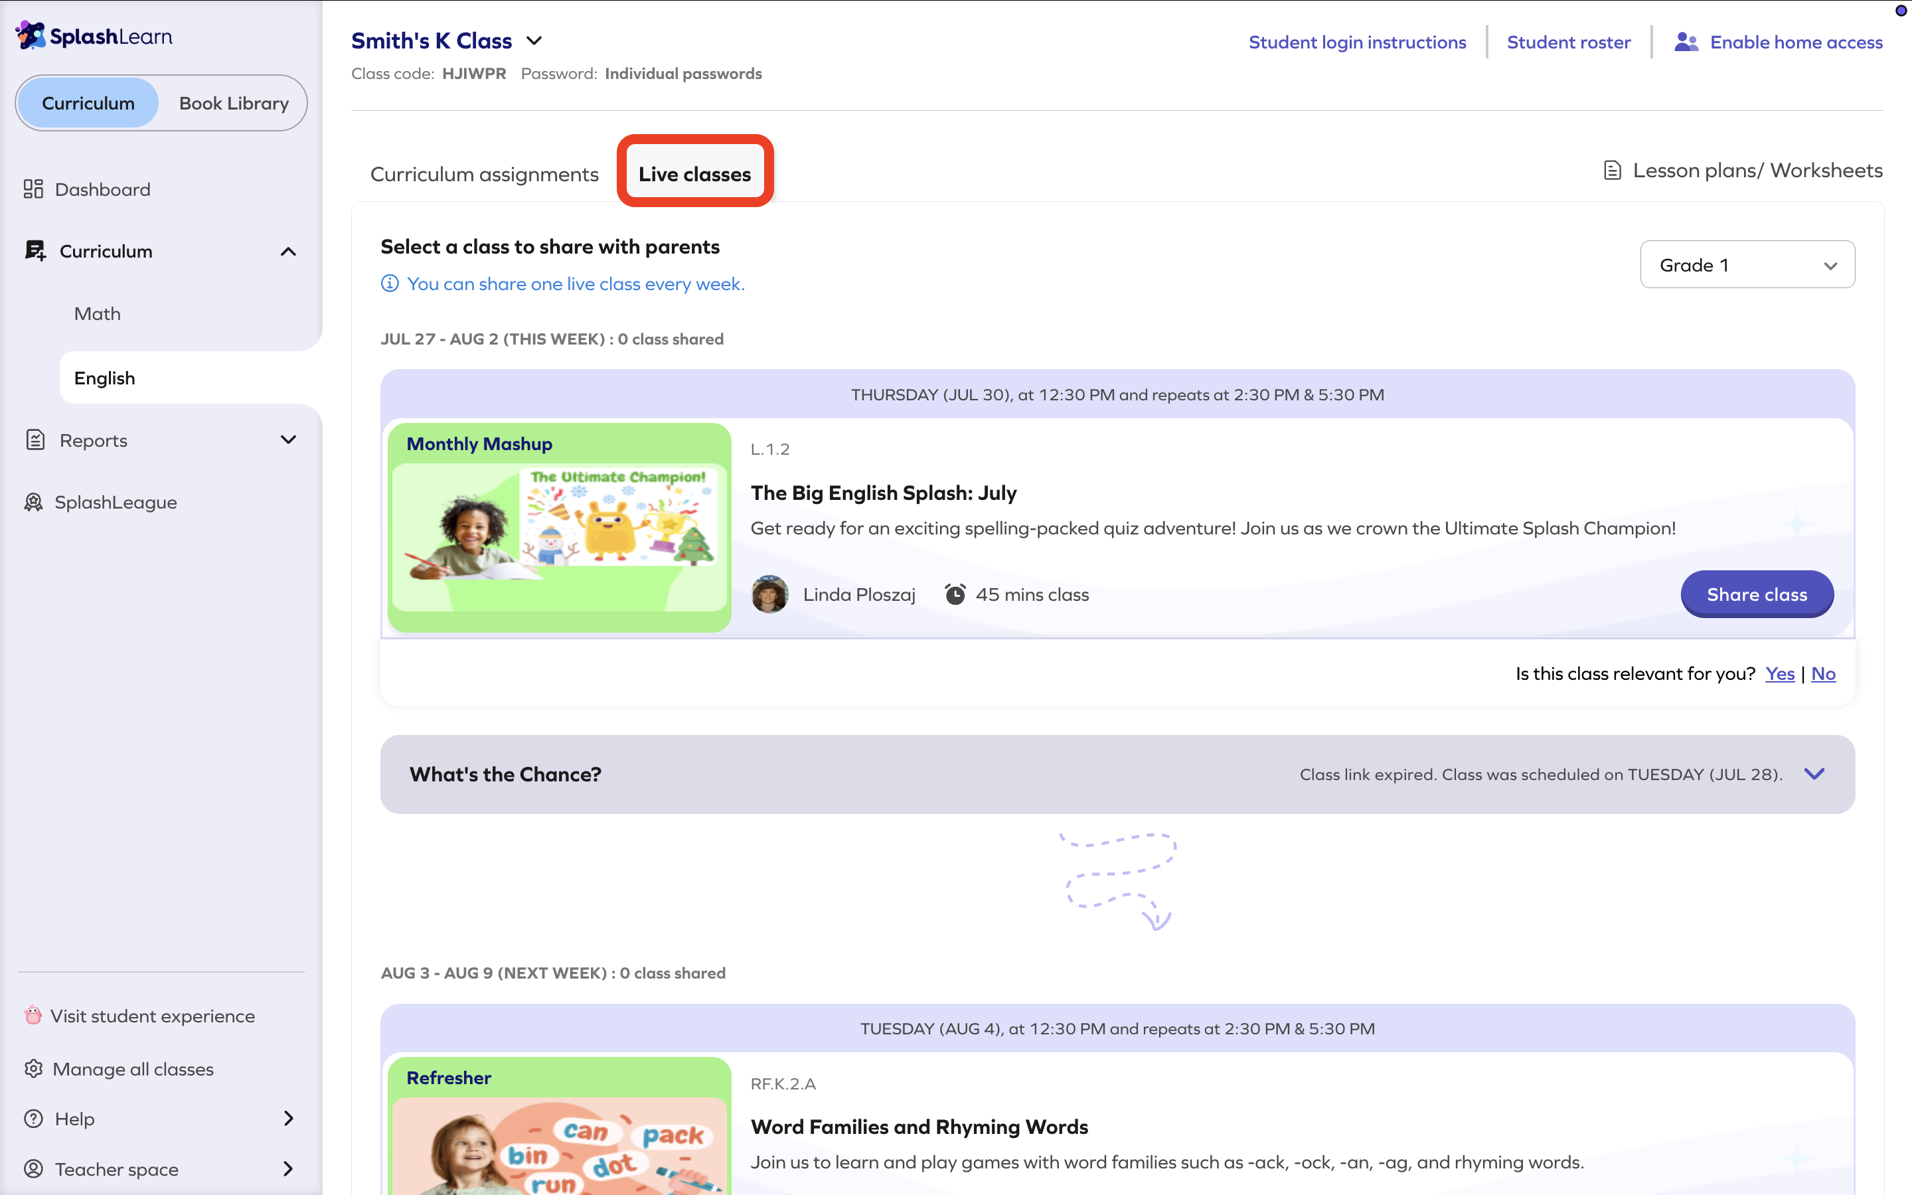Expand the What's the Chance? class row
Viewport: 1912px width, 1195px height.
click(1815, 773)
